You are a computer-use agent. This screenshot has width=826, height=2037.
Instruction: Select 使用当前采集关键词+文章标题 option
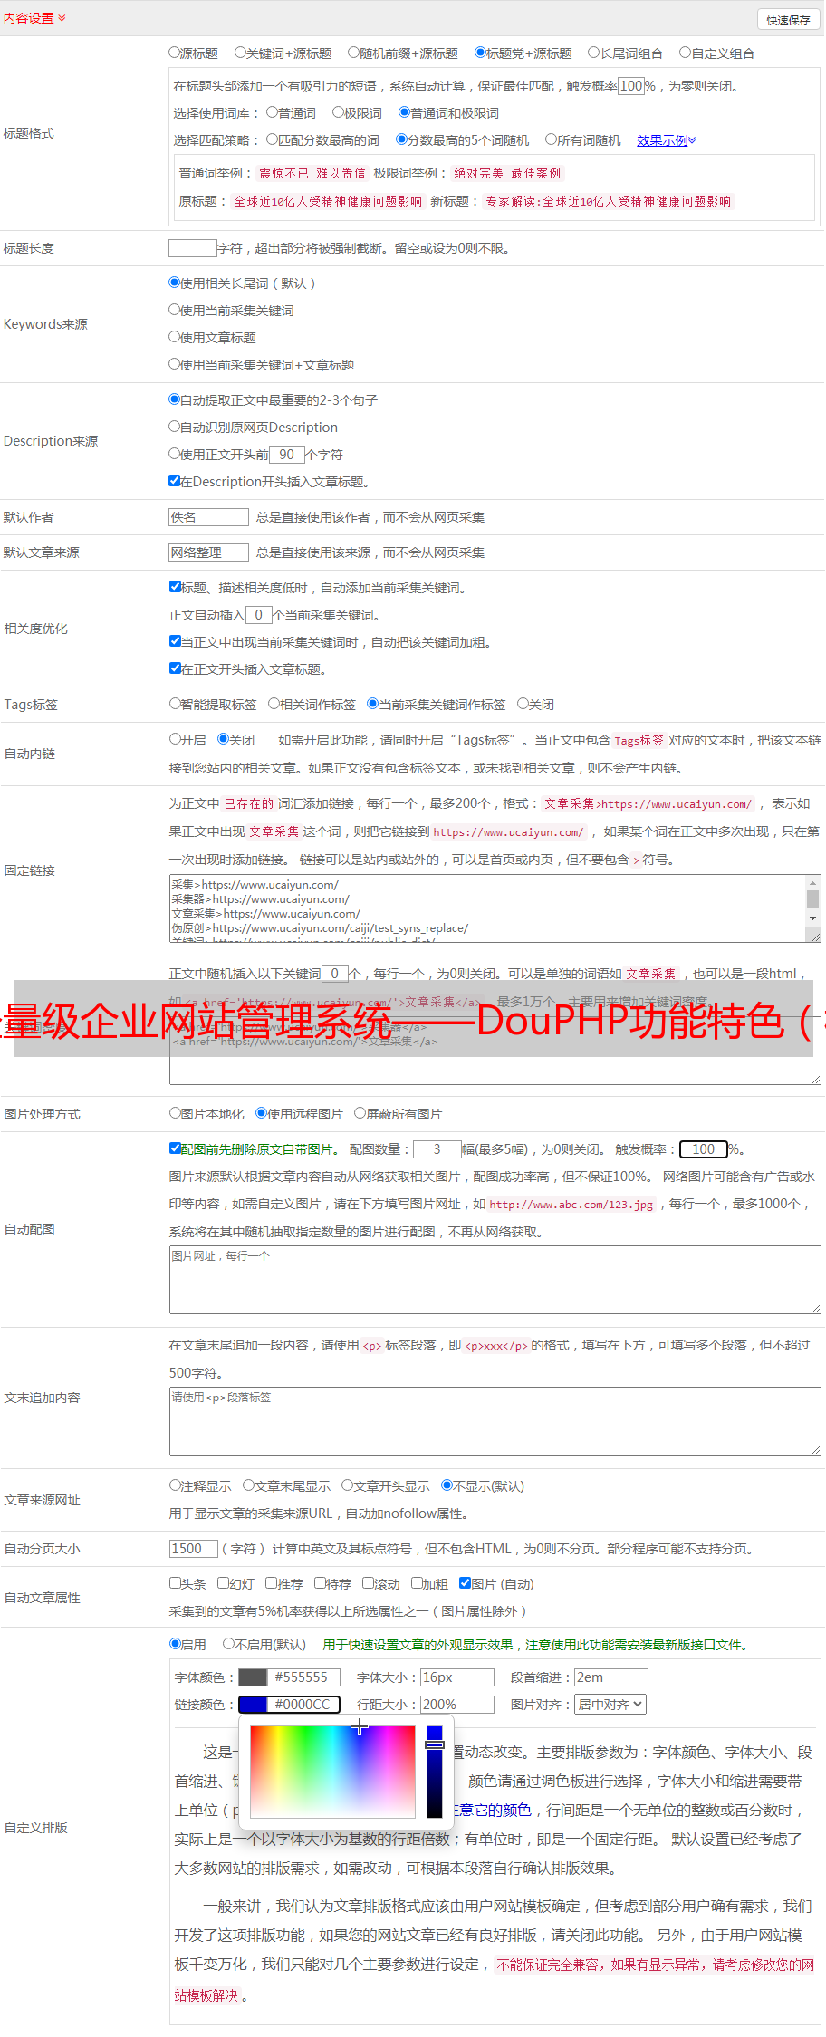175,364
